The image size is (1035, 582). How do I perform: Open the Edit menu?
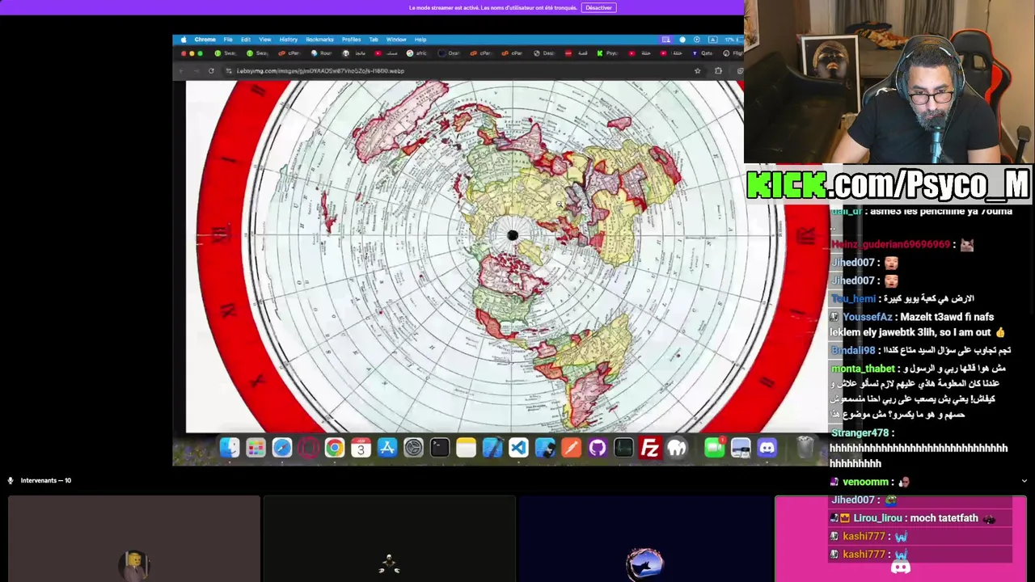click(x=245, y=40)
